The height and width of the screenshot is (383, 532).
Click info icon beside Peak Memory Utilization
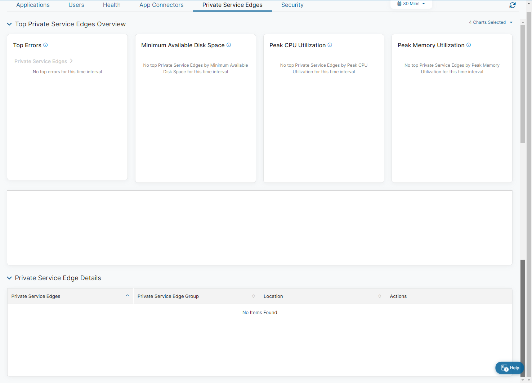469,45
